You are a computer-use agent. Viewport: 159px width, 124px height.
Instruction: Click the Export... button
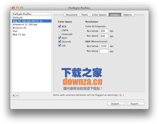click(135, 104)
